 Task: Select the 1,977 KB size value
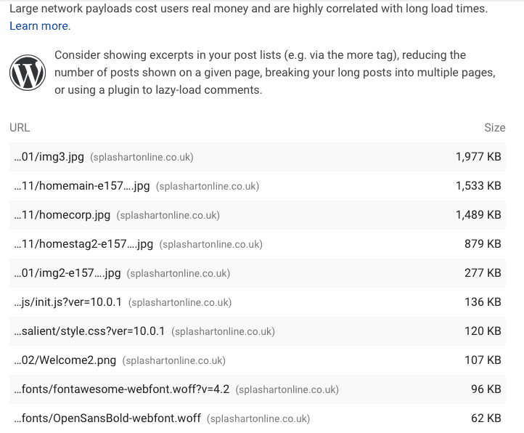click(x=478, y=157)
